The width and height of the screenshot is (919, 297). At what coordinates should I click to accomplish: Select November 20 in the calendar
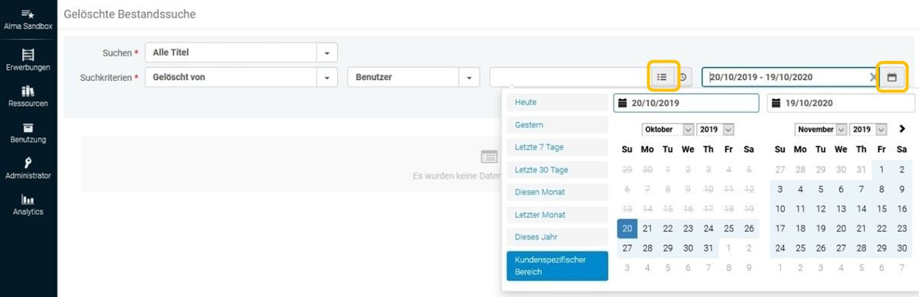pyautogui.click(x=840, y=228)
